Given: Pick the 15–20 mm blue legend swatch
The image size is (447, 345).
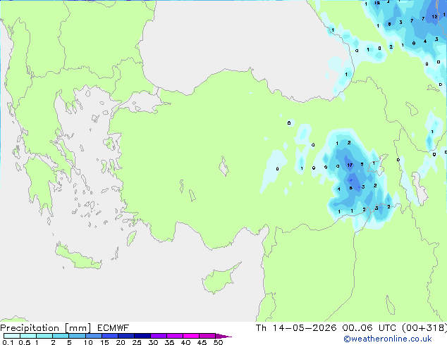Looking at the screenshot, I should [110, 336].
